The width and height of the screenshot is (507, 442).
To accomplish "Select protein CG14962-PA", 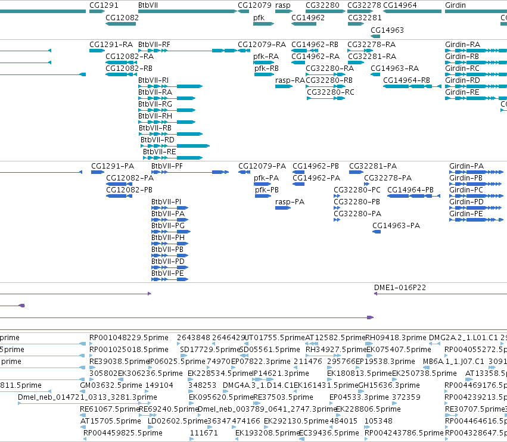I will (x=298, y=184).
